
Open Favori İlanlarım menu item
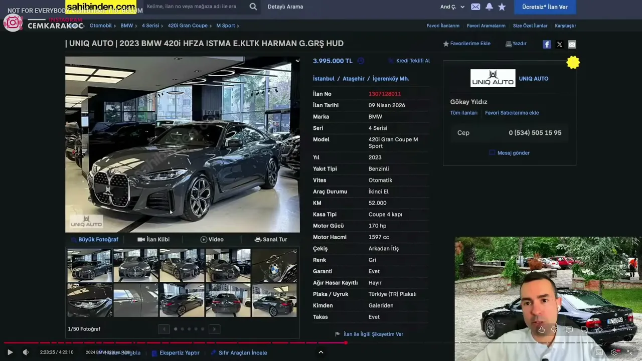coord(443,26)
